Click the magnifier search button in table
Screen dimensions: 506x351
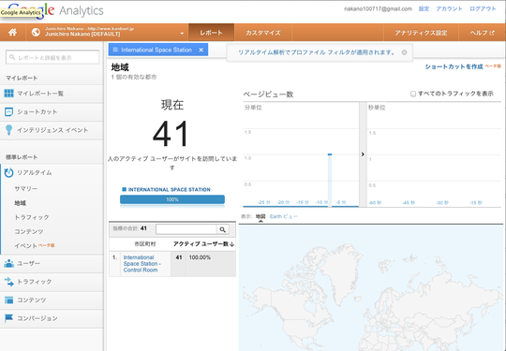[x=223, y=229]
